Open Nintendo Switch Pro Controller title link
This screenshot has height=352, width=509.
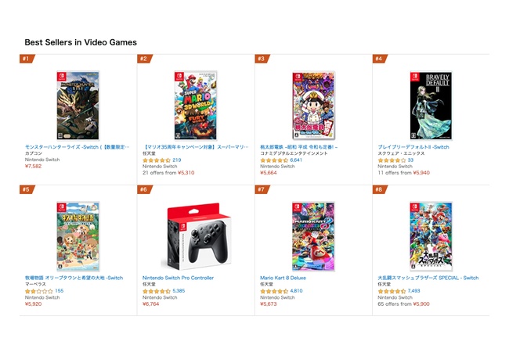tap(178, 278)
